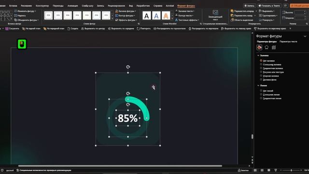
Task: Click Выровнять по верхнему краю
Action: (270, 29)
